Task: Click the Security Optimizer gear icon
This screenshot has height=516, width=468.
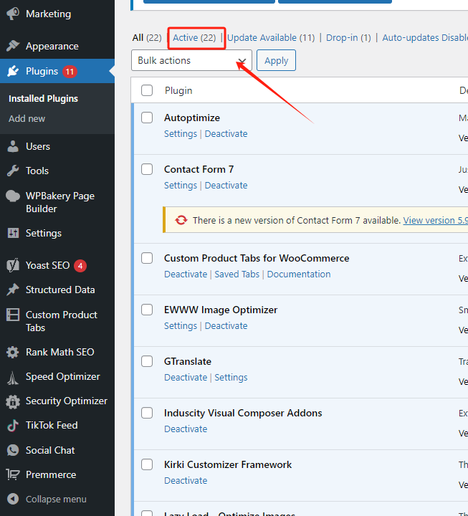Action: (x=13, y=401)
